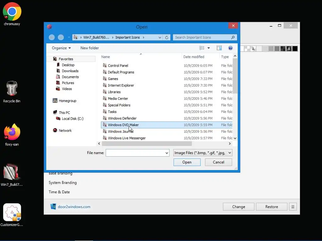Choose the light checkered swatch with black A
Viewport: 322px width, 241px height.
tap(253, 49)
